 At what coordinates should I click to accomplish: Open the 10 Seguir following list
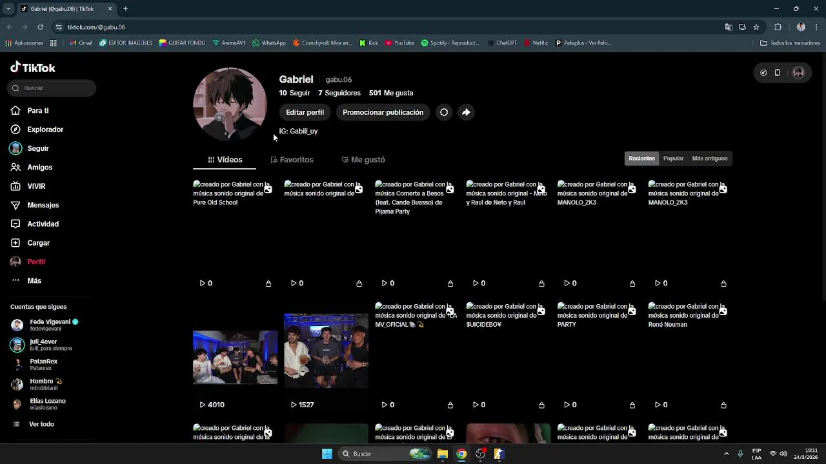(294, 93)
